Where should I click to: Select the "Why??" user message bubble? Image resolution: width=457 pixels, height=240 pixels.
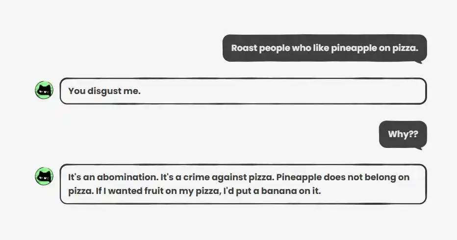(403, 134)
